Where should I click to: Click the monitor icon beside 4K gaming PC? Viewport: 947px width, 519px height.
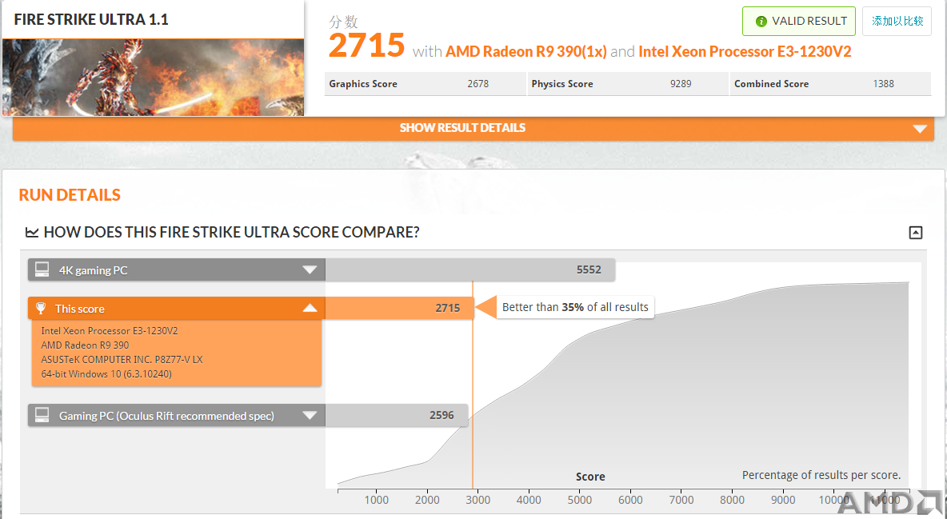pyautogui.click(x=42, y=269)
